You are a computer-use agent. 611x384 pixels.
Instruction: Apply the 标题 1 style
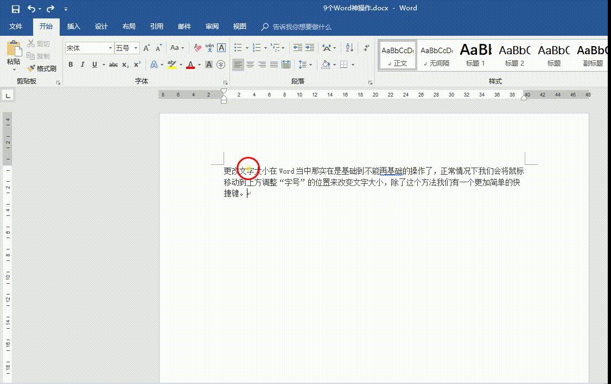[475, 54]
